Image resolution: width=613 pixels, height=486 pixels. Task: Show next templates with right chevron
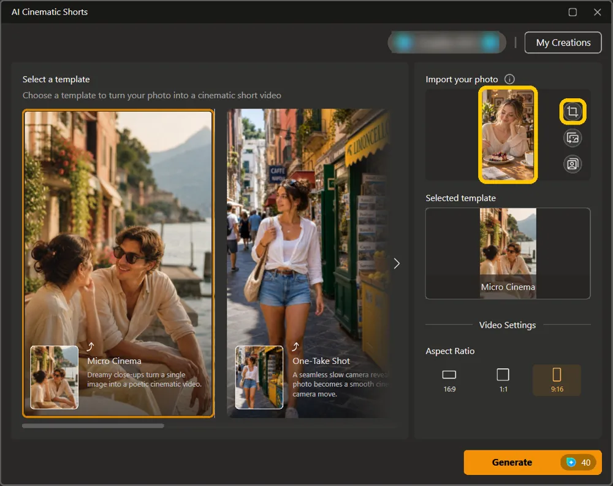[x=397, y=263]
